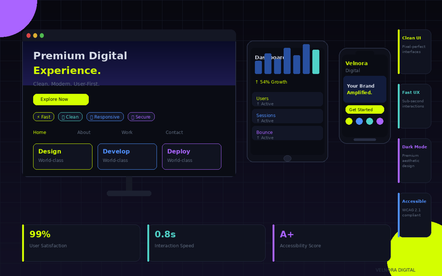Click the Premium Digital Experience headline
The image size is (442, 276).
pyautogui.click(x=80, y=63)
